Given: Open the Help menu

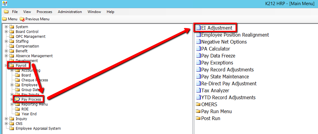Looking at the screenshot, I should pos(110,12).
